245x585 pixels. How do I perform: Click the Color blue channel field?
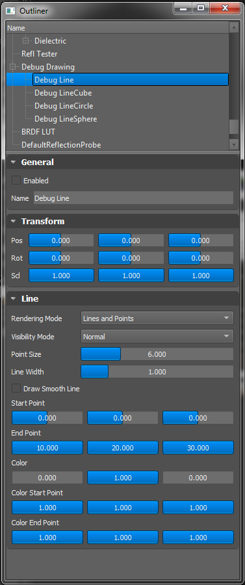[198, 478]
